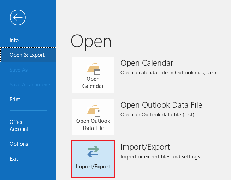Click 'Import or export files and settings' description
This screenshot has width=231, height=180.
coord(161,157)
